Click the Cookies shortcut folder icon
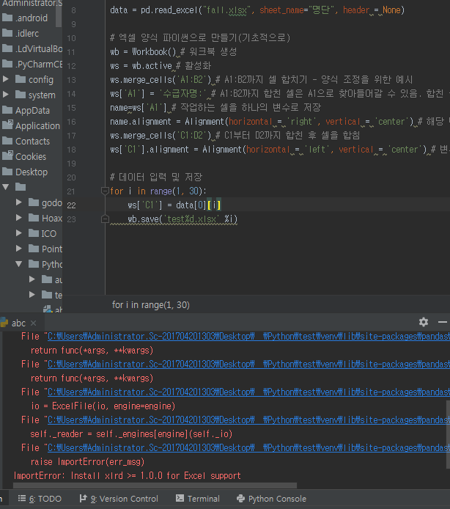450x509 pixels. (x=7, y=156)
